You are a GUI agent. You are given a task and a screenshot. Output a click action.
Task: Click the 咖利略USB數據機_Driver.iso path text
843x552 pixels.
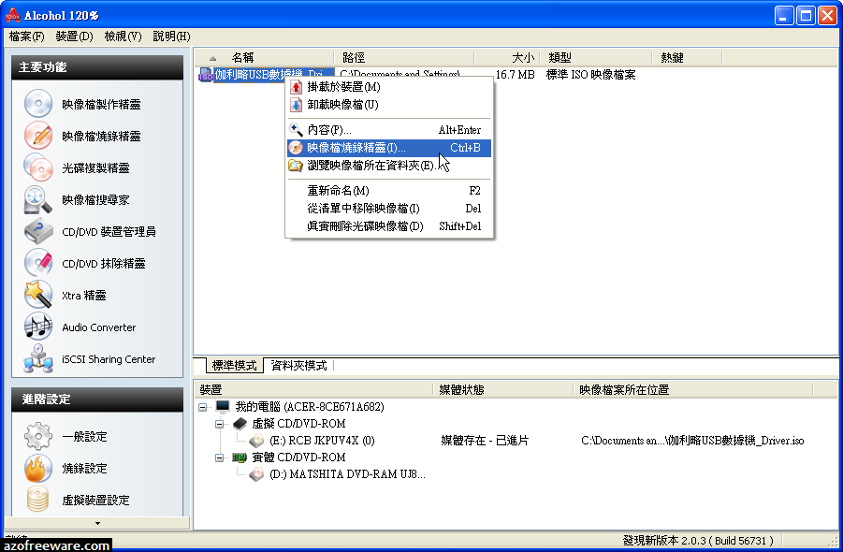pos(692,441)
